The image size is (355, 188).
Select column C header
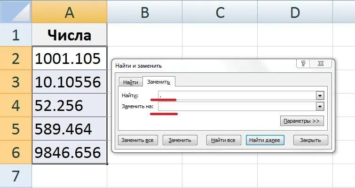coord(220,11)
